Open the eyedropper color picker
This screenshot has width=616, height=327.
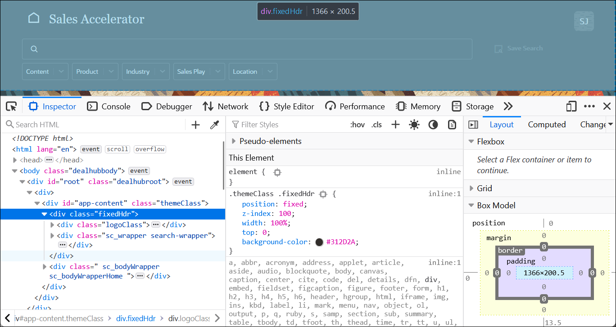tap(215, 124)
